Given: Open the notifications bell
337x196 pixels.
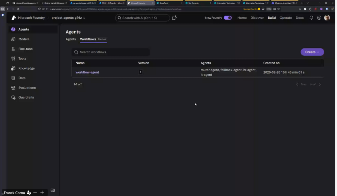Looking at the screenshot, I should pos(311,18).
